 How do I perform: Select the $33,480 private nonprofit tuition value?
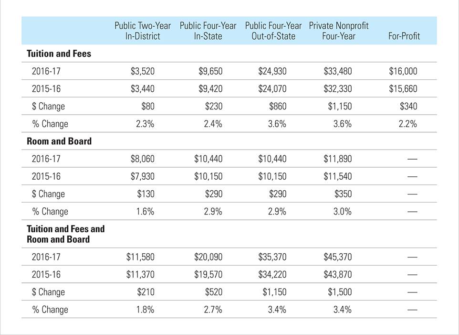338,71
